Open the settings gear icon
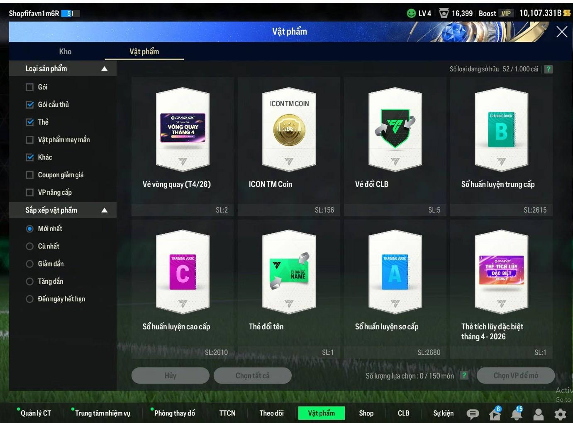This screenshot has width=573, height=423. [560, 413]
